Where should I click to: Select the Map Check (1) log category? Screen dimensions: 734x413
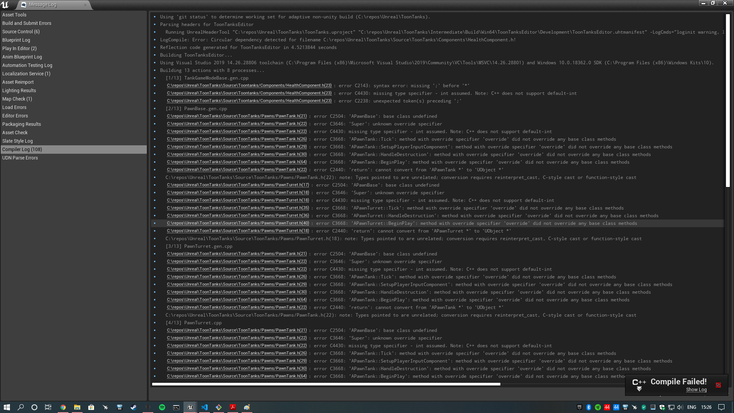click(17, 99)
